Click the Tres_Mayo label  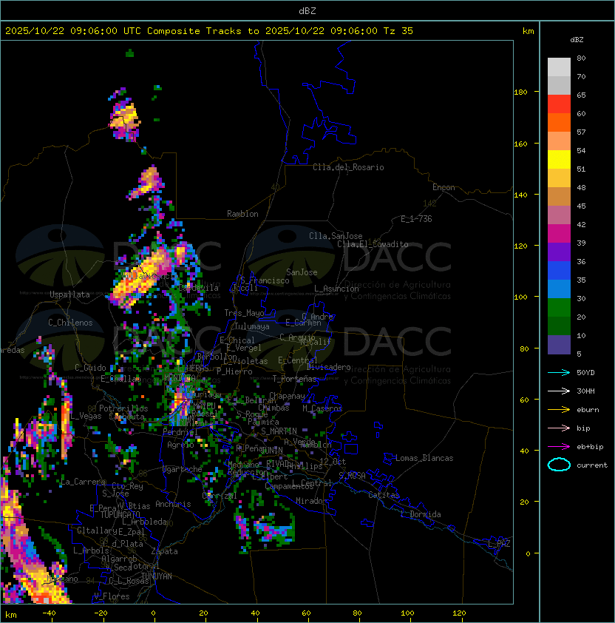tap(244, 313)
